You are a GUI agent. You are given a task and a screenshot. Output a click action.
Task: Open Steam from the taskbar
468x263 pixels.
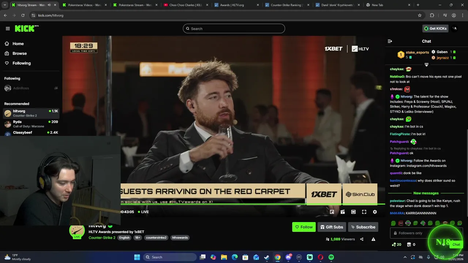click(267, 257)
